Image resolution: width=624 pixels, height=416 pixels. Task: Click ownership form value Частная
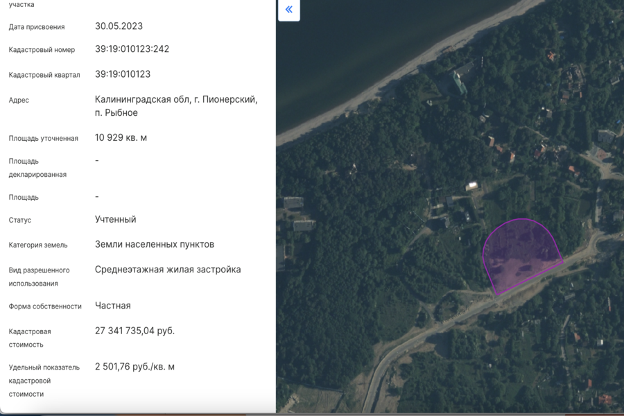point(112,305)
